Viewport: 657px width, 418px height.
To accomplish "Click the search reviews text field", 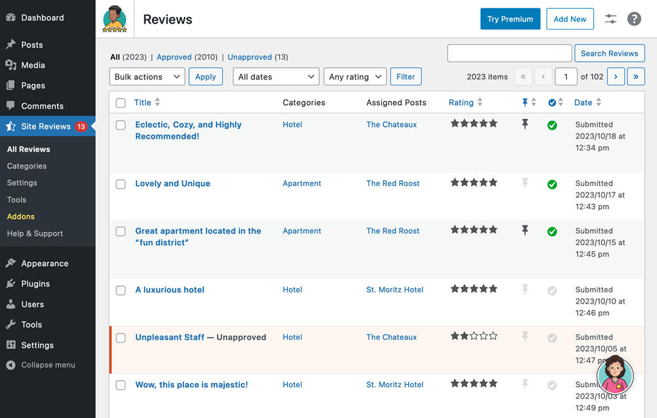I will pyautogui.click(x=509, y=53).
